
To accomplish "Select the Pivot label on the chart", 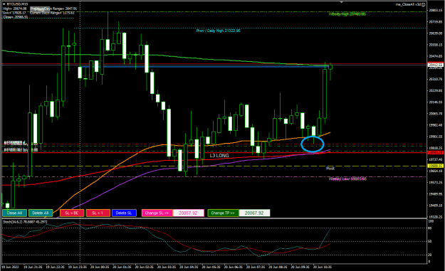I will (x=330, y=169).
